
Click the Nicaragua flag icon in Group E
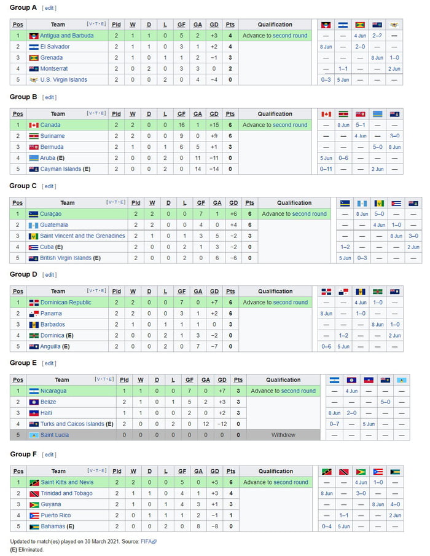[34, 391]
